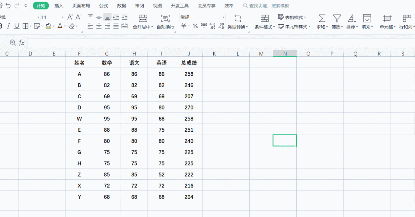This screenshot has width=415, height=217.
Task: Click the 行和列 rows and columns icon
Action: tap(407, 18)
